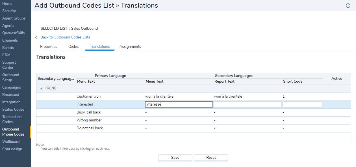Click the back arrow chevron icon

coord(36,37)
